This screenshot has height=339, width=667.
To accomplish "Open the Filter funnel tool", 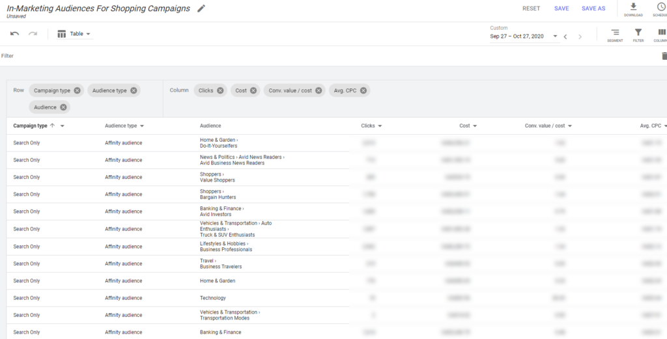I will click(x=638, y=35).
